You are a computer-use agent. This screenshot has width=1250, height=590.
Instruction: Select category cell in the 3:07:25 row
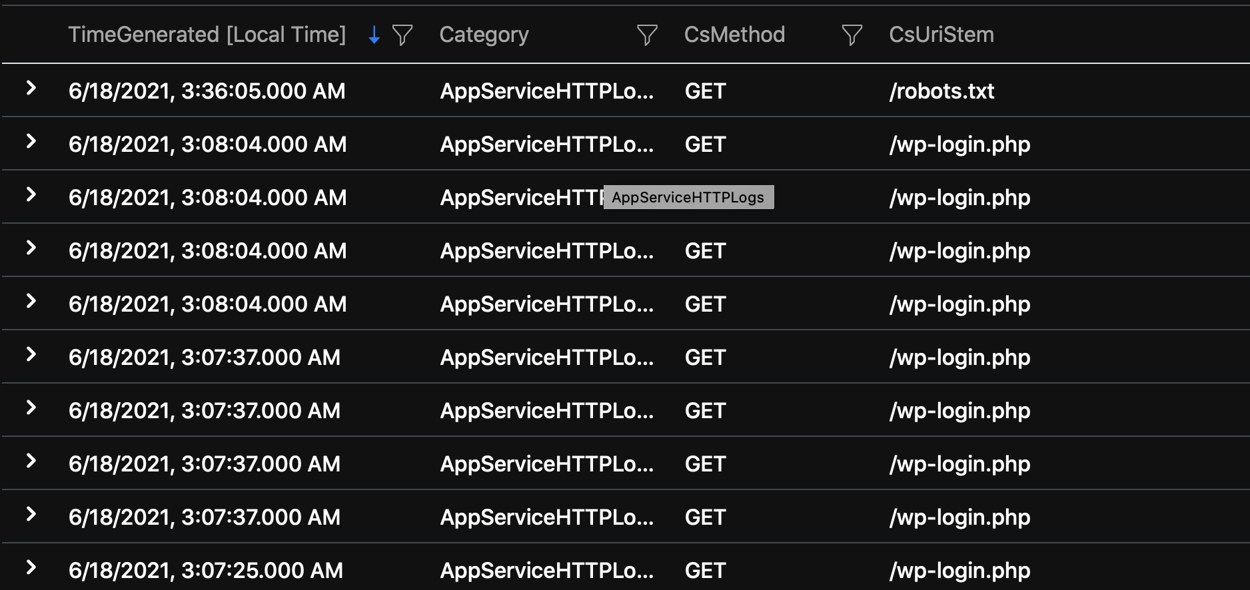547,571
